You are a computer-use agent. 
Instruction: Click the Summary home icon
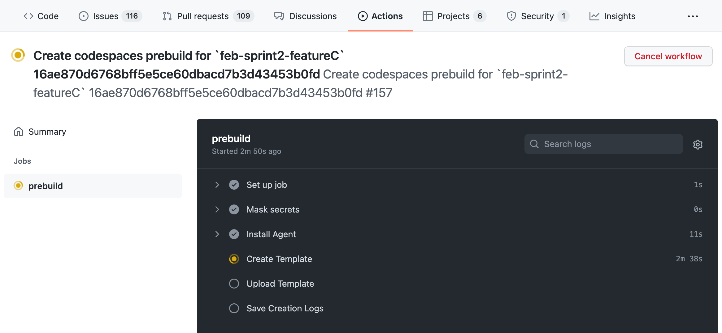coord(19,131)
